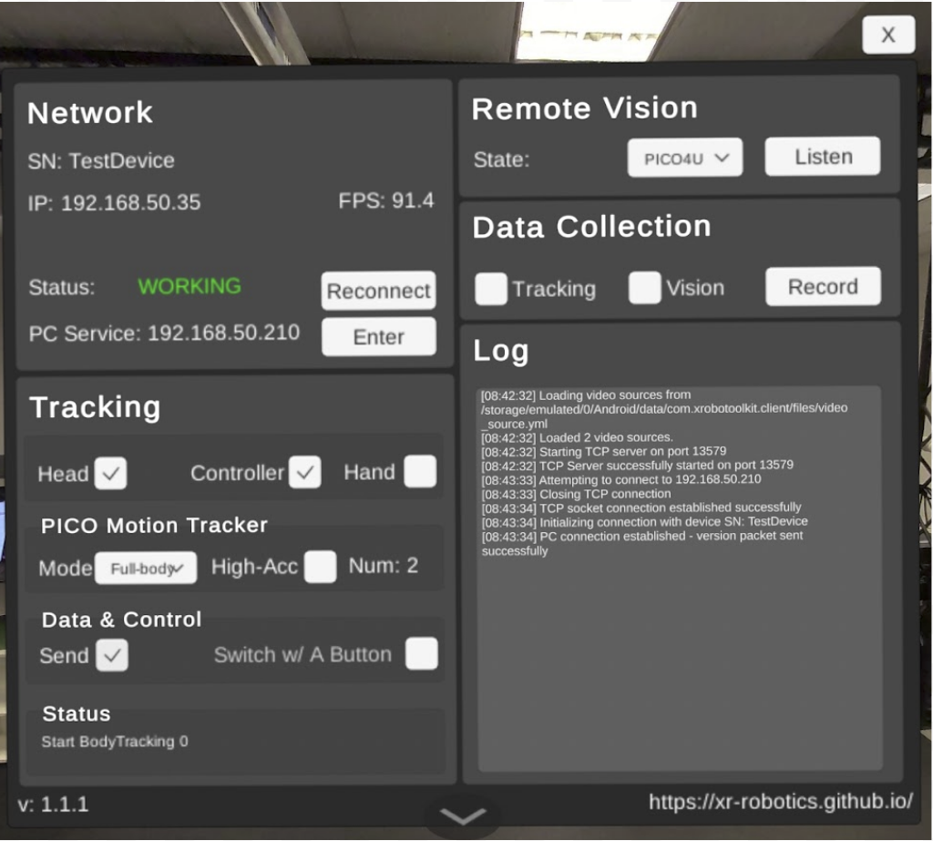Image resolution: width=933 pixels, height=841 pixels.
Task: Click the PC Service IP address text
Action: 223,333
